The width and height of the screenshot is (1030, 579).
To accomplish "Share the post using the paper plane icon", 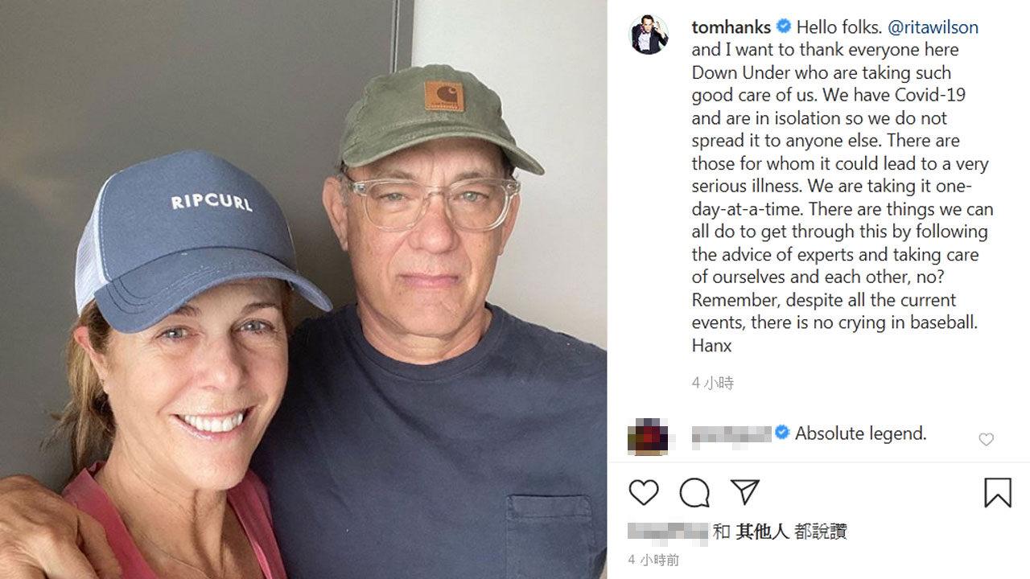I will pyautogui.click(x=744, y=492).
